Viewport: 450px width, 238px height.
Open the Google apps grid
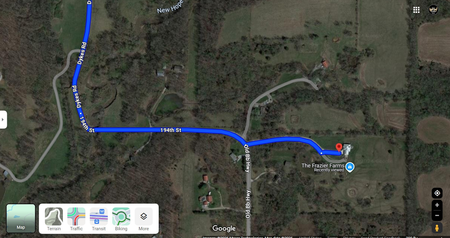tap(416, 10)
